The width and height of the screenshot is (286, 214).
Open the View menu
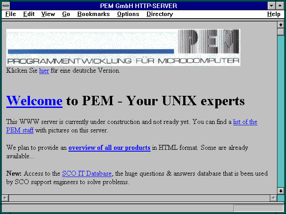click(x=48, y=14)
